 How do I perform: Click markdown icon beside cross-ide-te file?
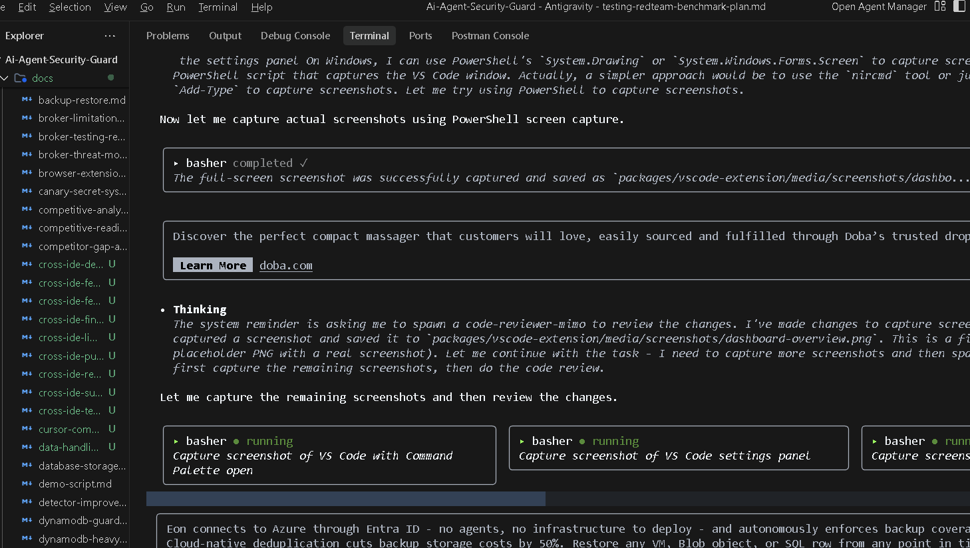27,410
